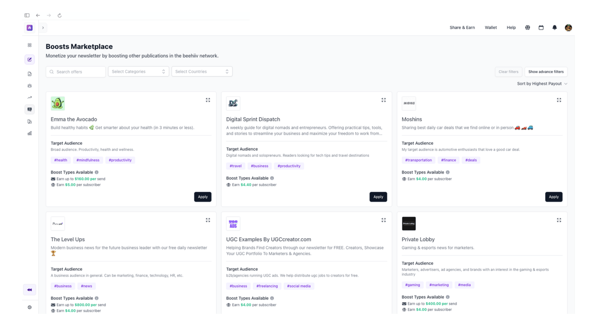The height and width of the screenshot is (326, 597).
Task: Click Digital Sprint Dispatch logo thumbnail
Action: click(233, 103)
